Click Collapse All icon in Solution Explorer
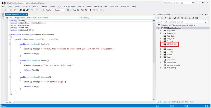The height and width of the screenshot is (108, 211). pyautogui.click(x=182, y=18)
